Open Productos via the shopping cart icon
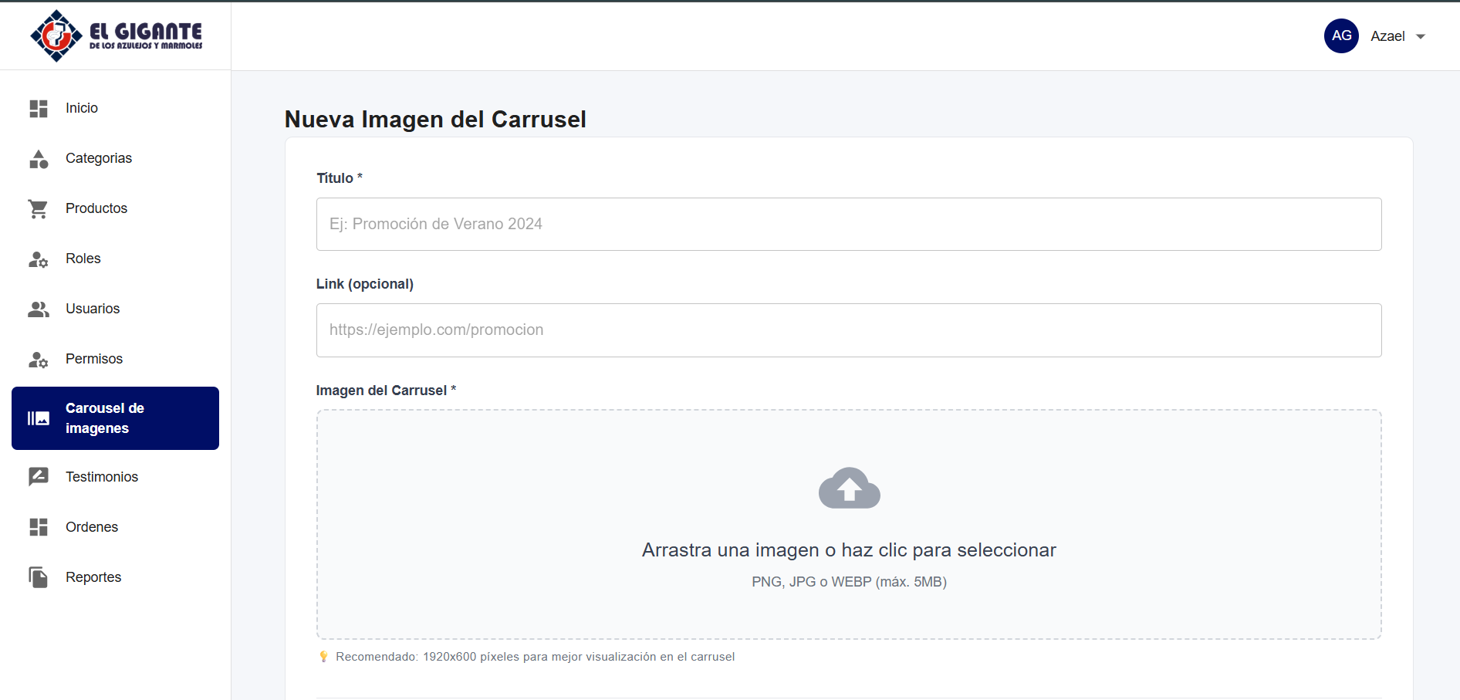 (38, 208)
